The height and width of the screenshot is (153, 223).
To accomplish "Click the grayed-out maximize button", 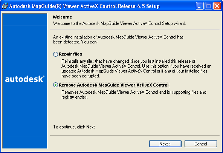I will tap(208, 6).
